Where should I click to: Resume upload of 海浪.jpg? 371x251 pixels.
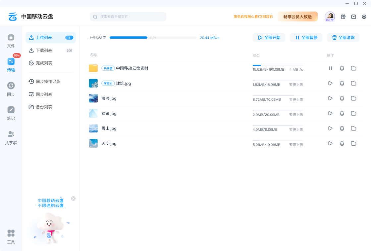point(330,98)
